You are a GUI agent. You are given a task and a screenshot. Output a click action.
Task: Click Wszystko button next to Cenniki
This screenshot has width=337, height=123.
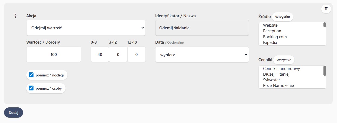pyautogui.click(x=284, y=59)
